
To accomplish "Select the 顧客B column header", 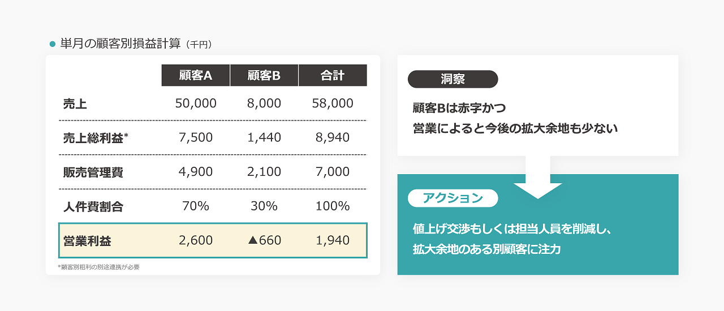I will (x=264, y=75).
